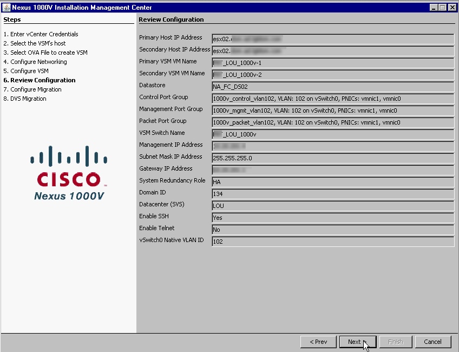
Task: Click the VSM Switch Name field
Action: point(333,134)
